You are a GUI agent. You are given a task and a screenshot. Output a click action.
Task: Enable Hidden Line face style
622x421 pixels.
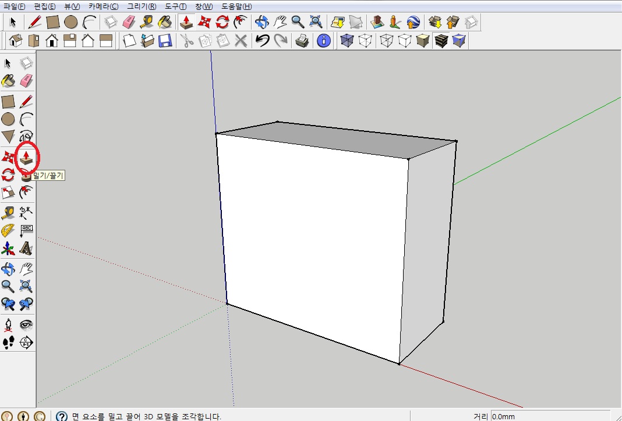(x=405, y=40)
